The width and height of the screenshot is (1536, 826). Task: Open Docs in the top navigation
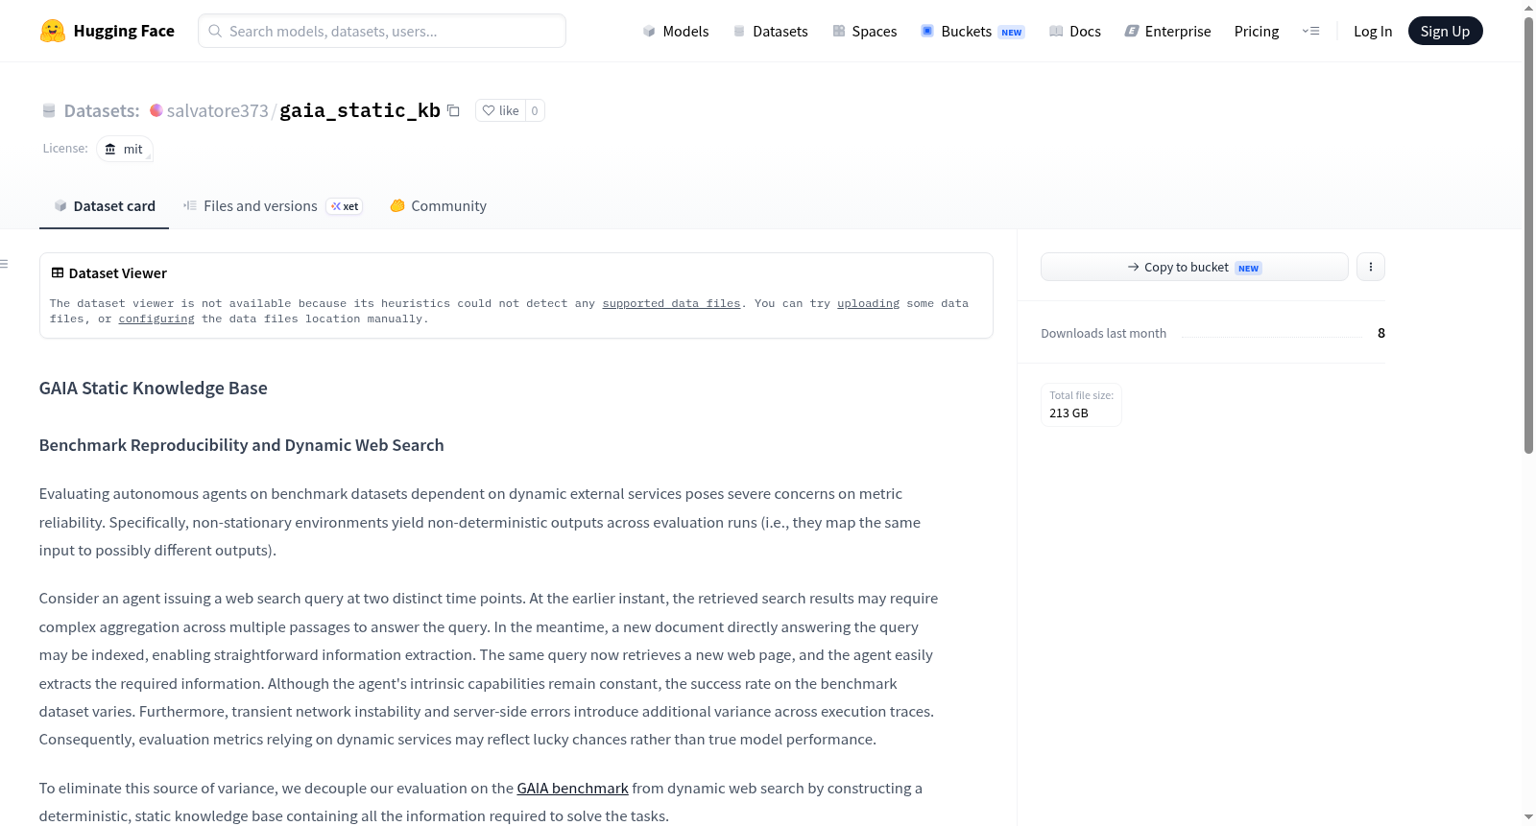coord(1075,32)
